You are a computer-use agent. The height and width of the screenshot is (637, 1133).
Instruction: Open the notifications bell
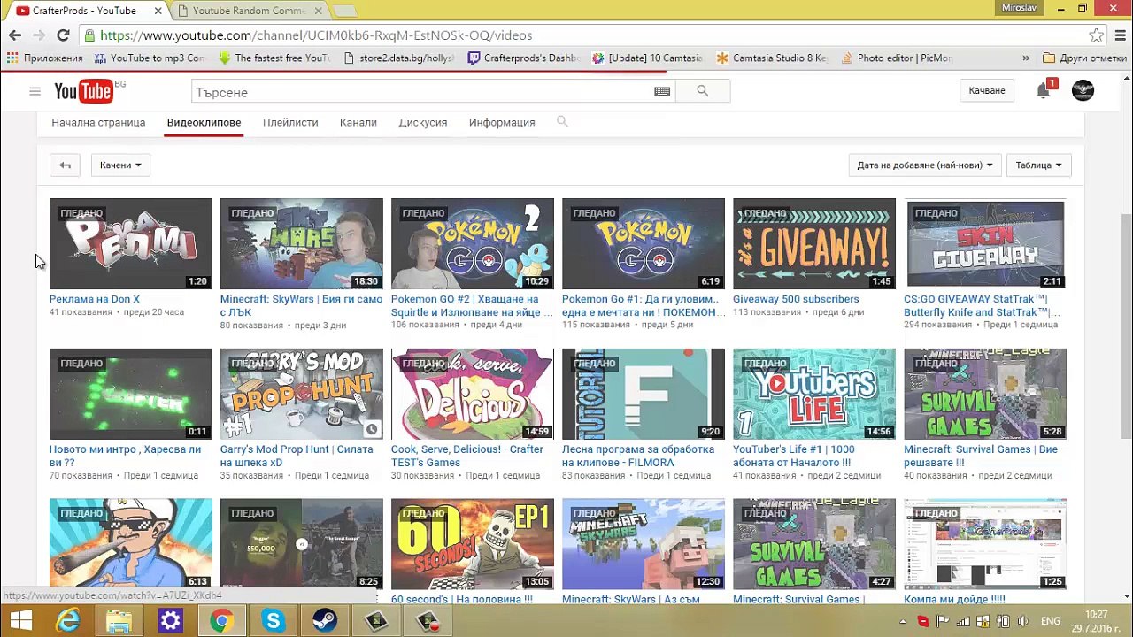1044,90
